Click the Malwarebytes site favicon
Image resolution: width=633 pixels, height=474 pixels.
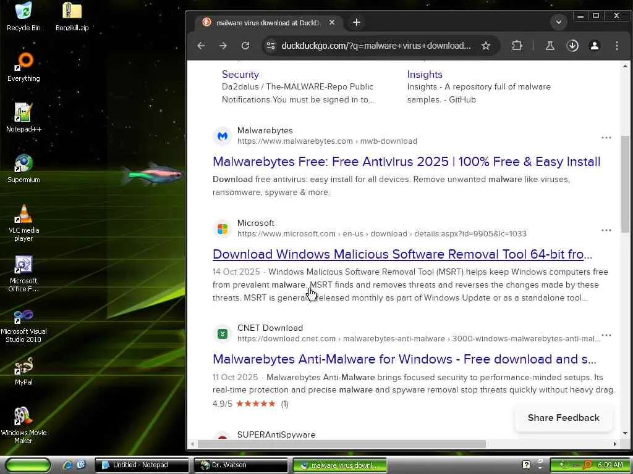223,136
